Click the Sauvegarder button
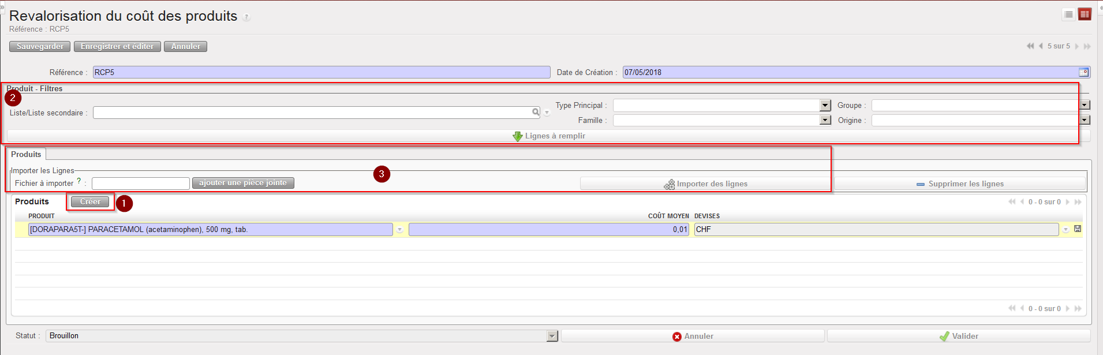 pos(40,46)
